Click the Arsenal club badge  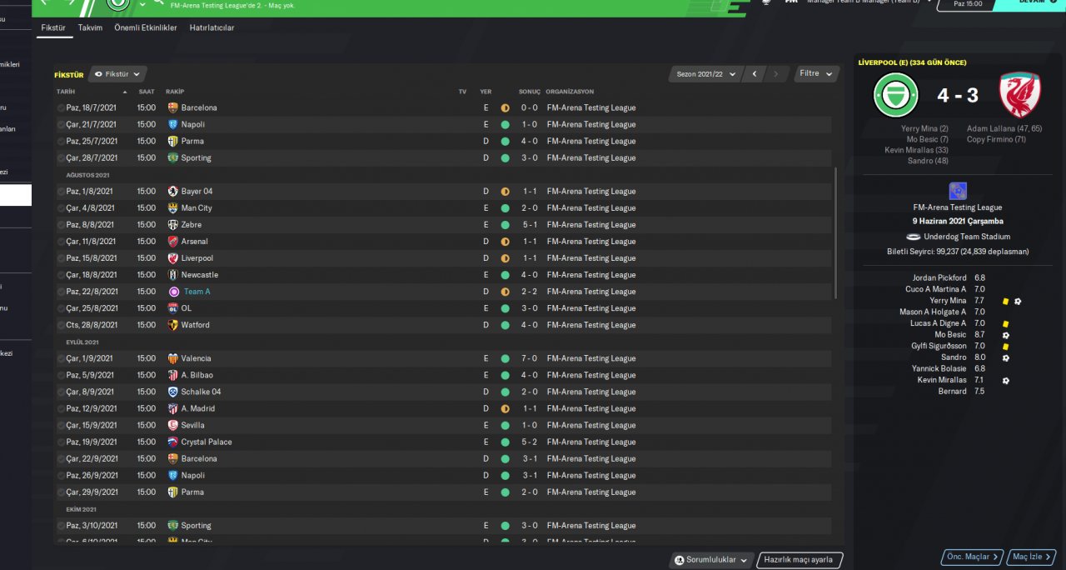point(173,241)
